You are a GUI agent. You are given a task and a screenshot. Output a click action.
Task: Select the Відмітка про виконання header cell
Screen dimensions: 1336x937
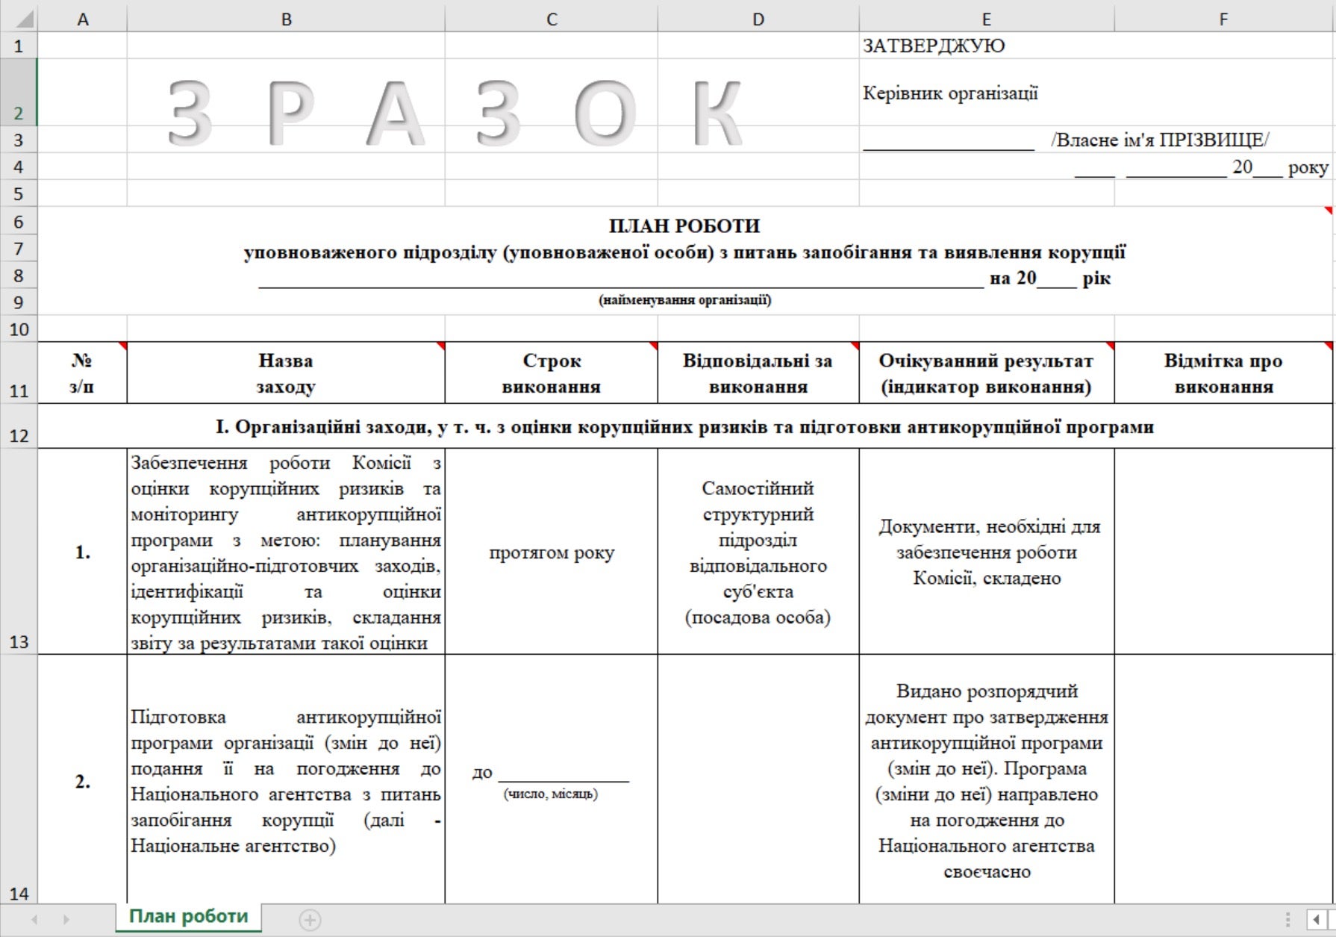[x=1223, y=373]
